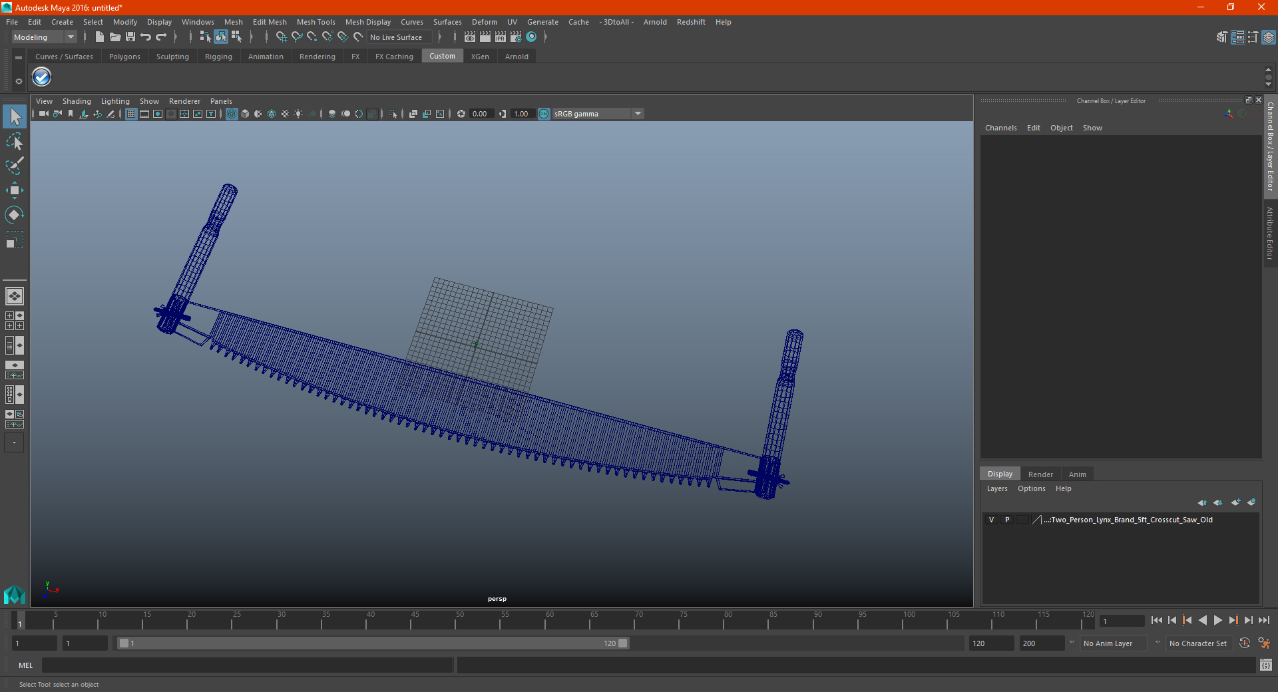The image size is (1278, 692).
Task: Open the Render Settings window
Action: coord(516,37)
